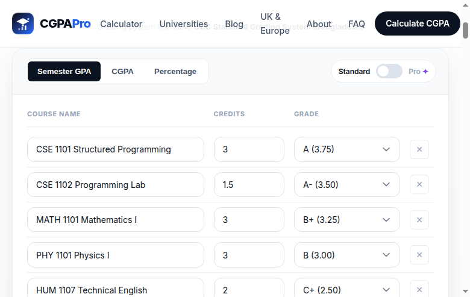Click the scrollbar down arrow
The height and width of the screenshot is (297, 470).
click(466, 292)
